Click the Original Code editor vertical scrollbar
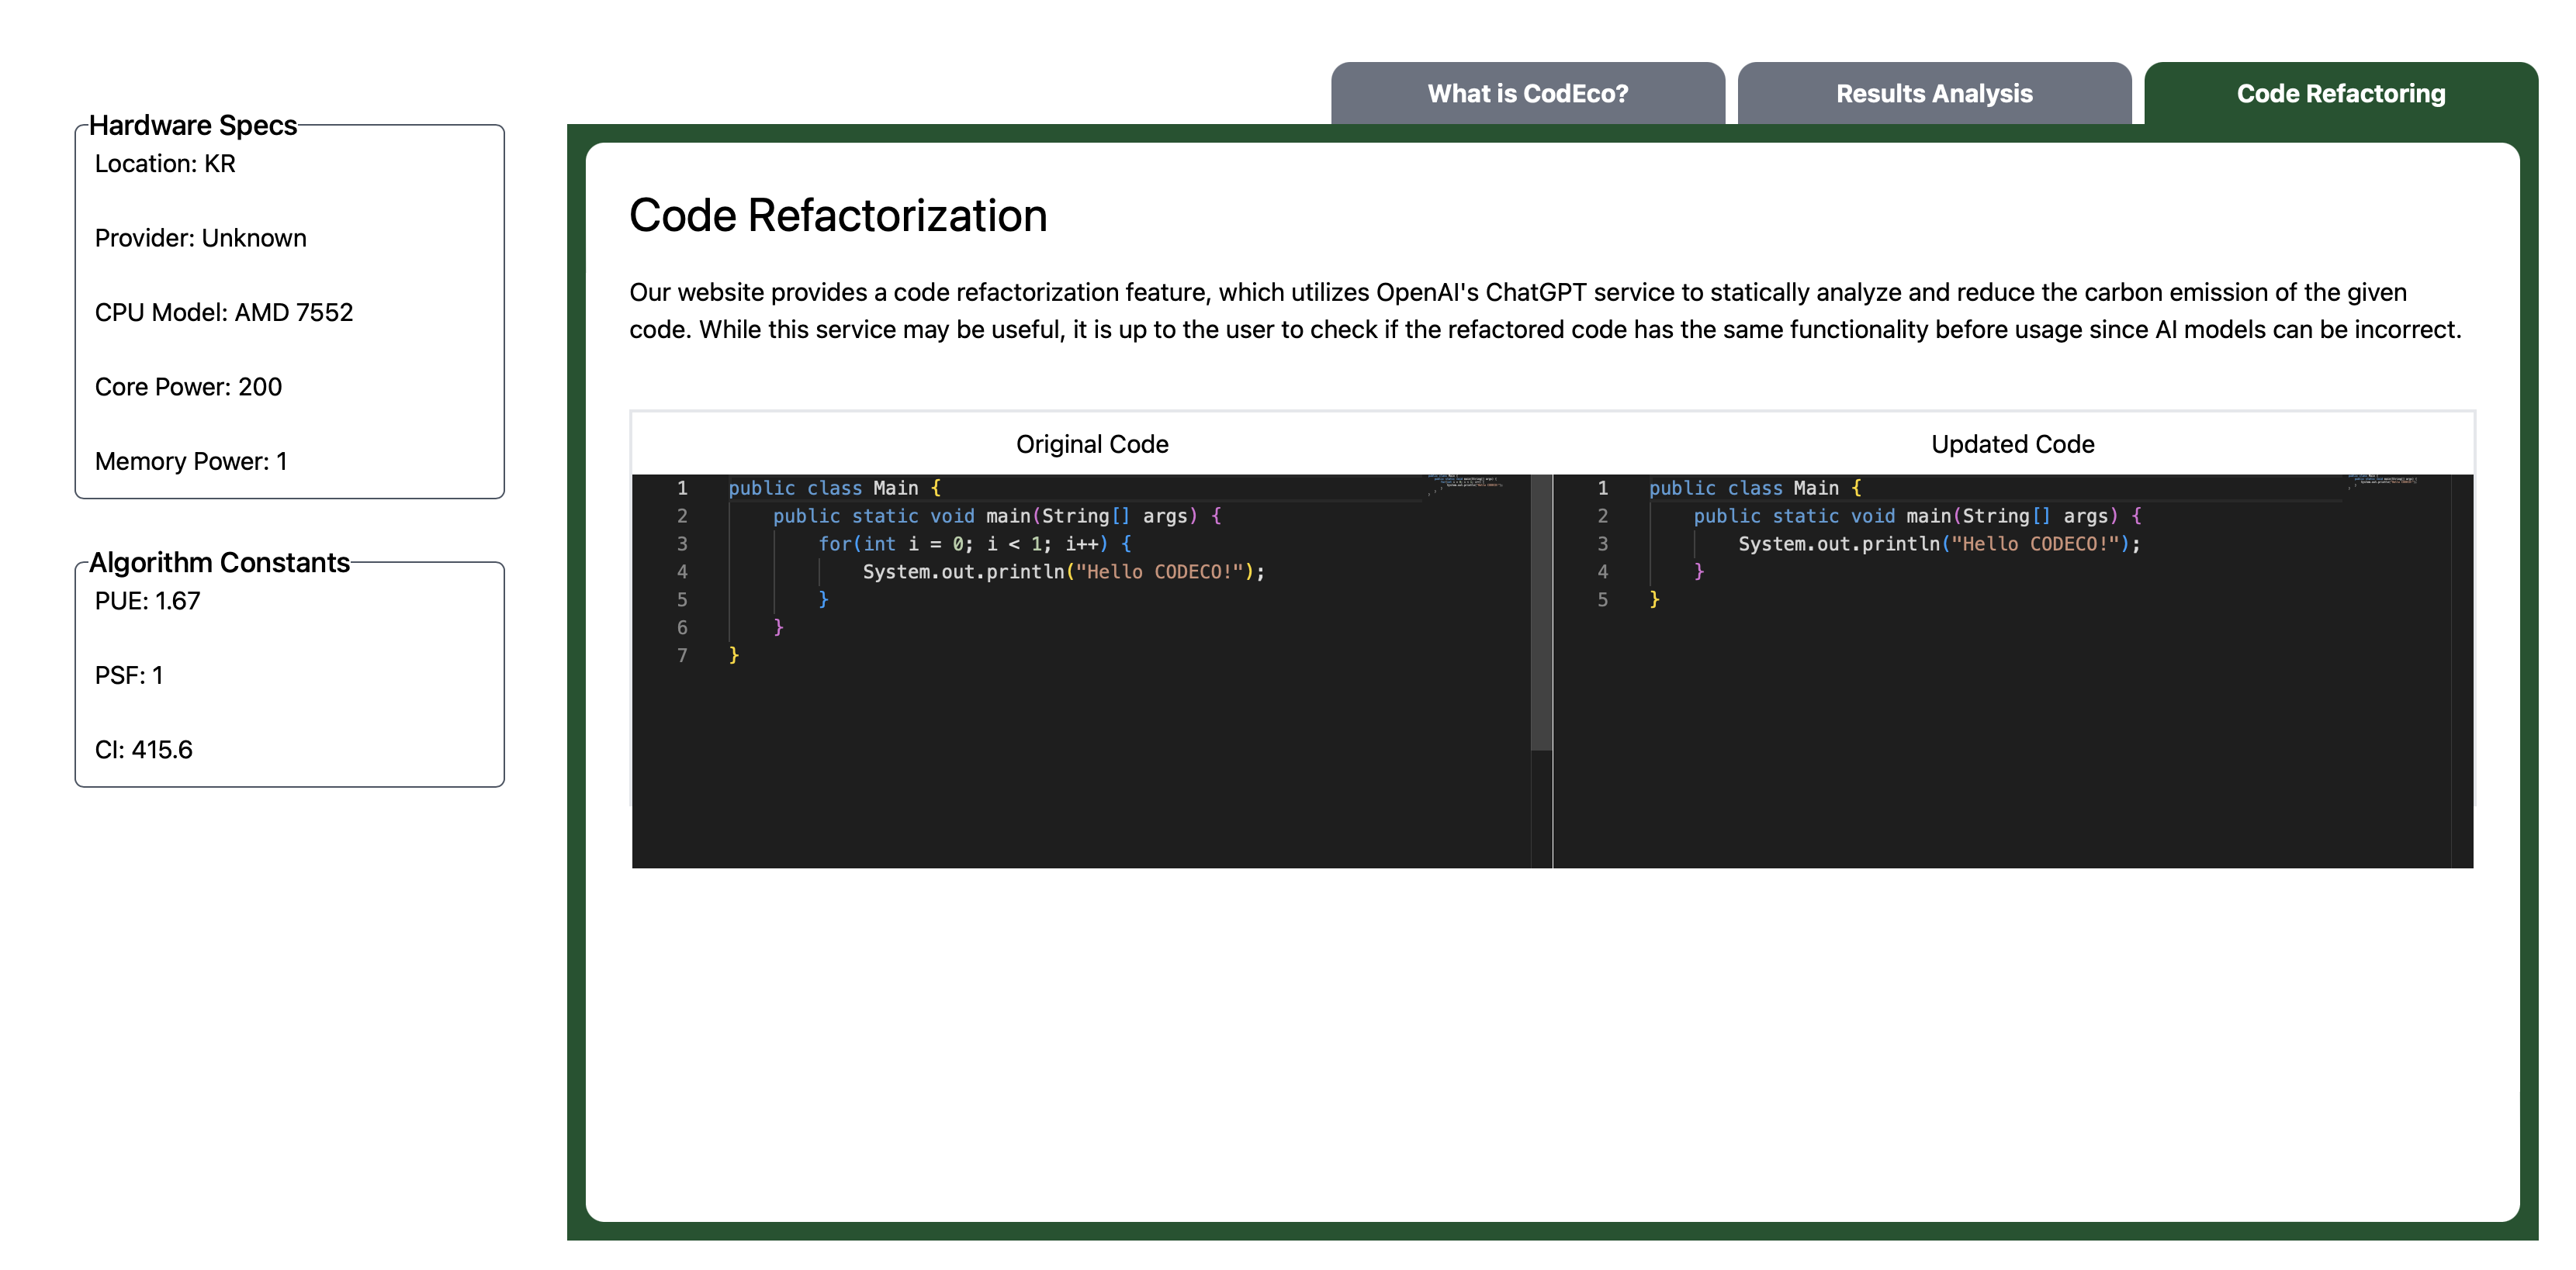2576x1270 pixels. [1541, 612]
